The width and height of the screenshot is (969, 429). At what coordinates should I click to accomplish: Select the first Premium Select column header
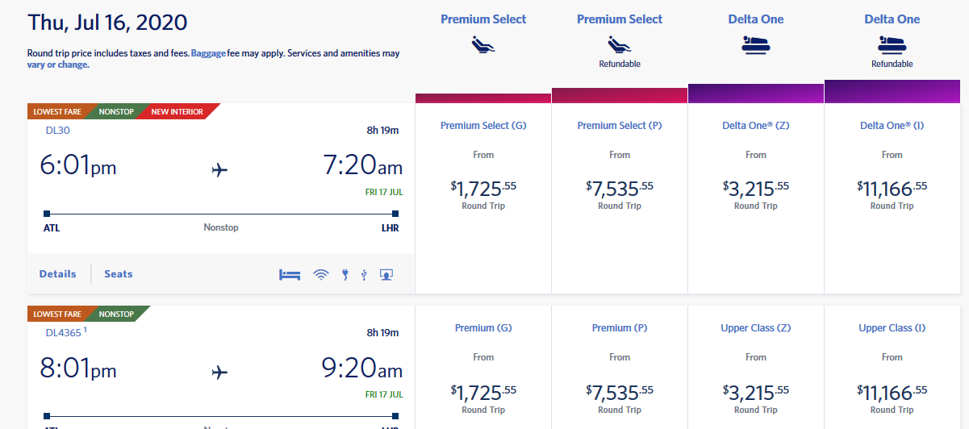[483, 19]
